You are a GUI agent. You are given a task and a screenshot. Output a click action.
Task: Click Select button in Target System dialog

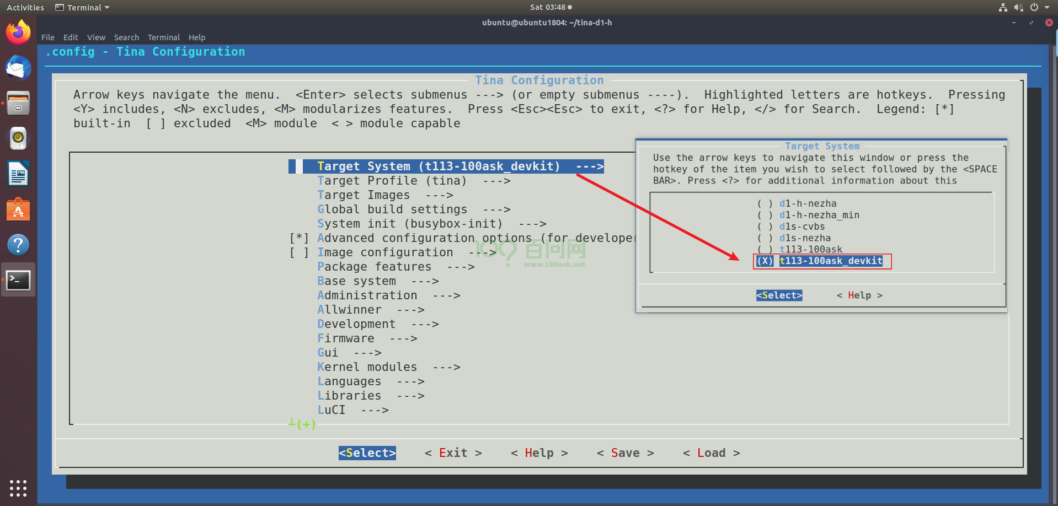[779, 295]
